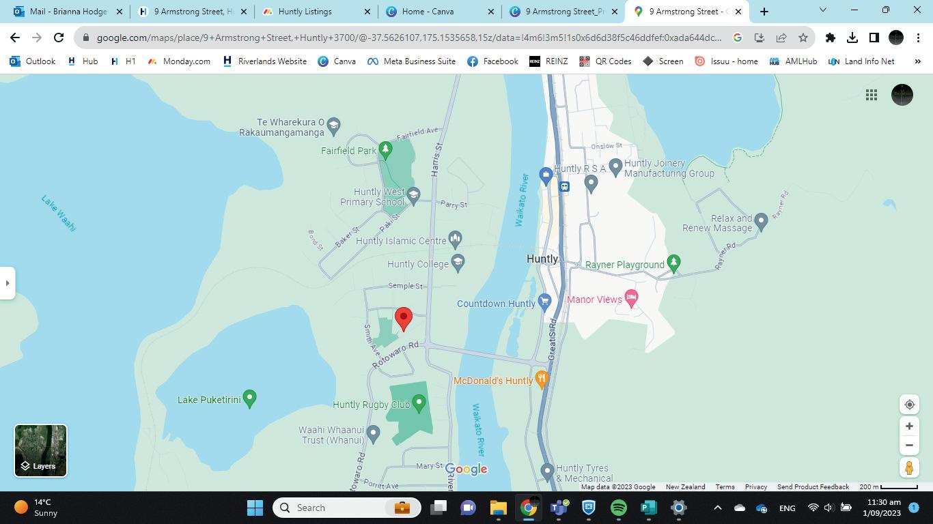Zoom in on the map
This screenshot has width=933, height=524.
[909, 426]
